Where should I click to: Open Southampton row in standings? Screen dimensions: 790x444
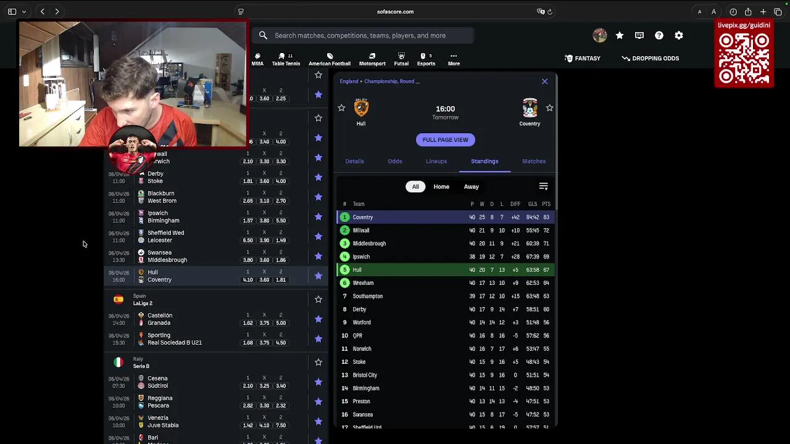pos(445,296)
